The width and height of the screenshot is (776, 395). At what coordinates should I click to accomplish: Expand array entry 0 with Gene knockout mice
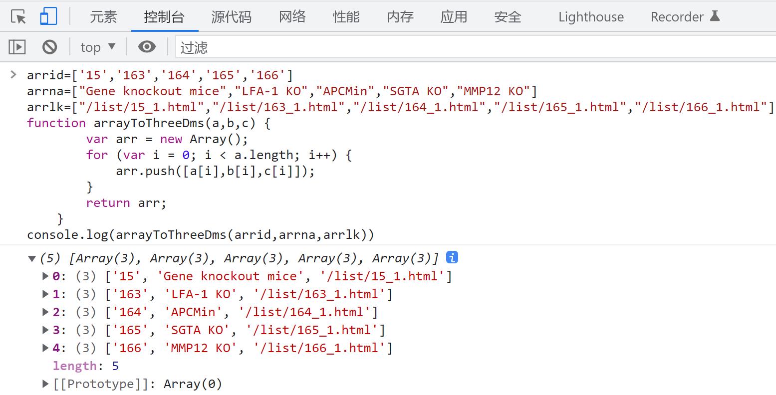pos(44,276)
